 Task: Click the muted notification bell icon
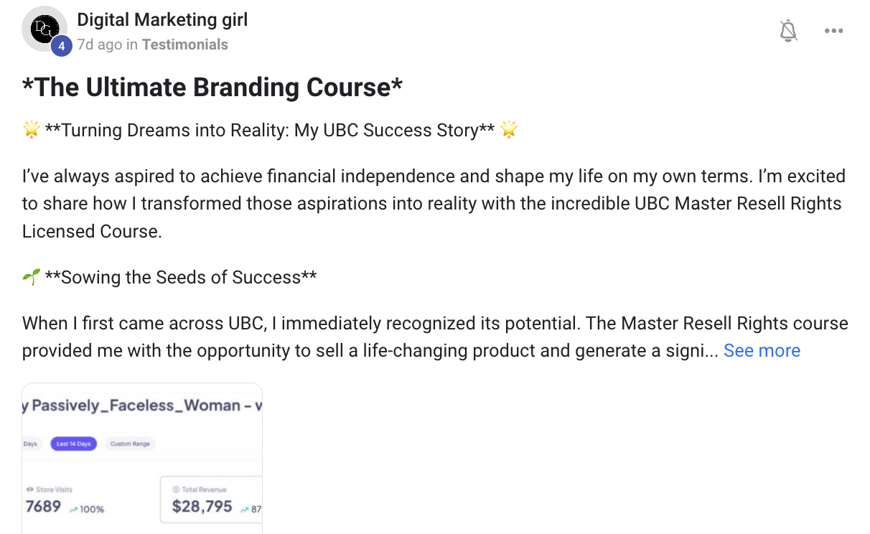point(788,31)
